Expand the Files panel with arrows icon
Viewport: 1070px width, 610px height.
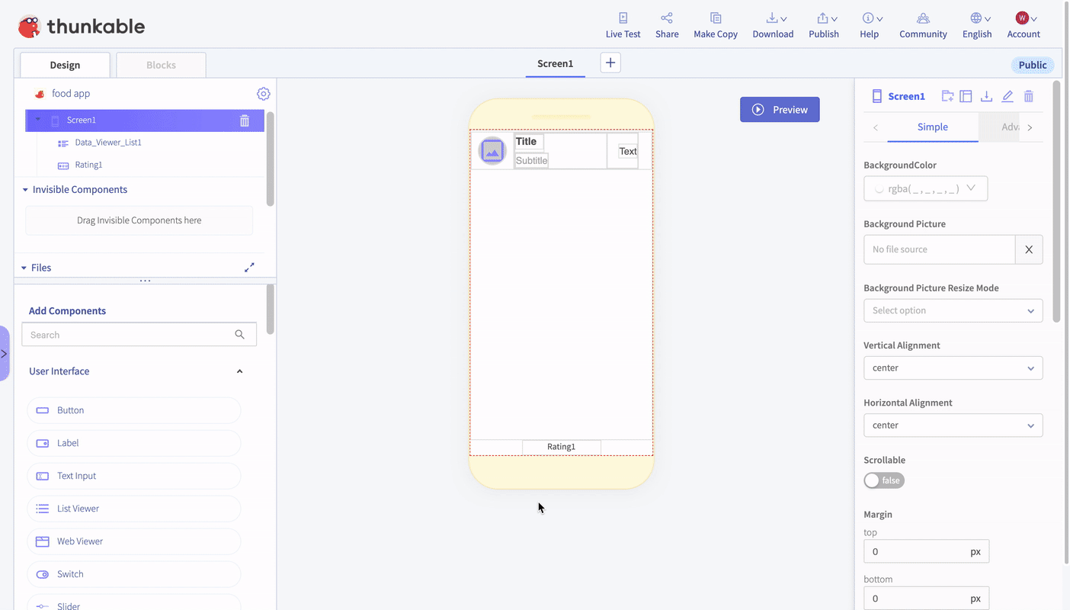click(249, 268)
